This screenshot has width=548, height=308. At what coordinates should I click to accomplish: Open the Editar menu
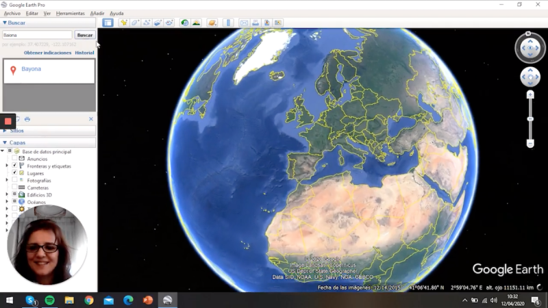(x=32, y=13)
